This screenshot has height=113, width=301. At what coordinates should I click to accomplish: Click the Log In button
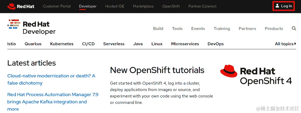[284, 6]
